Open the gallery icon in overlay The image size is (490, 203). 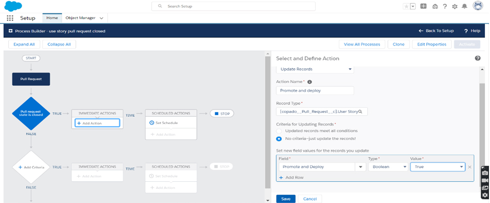click(485, 188)
